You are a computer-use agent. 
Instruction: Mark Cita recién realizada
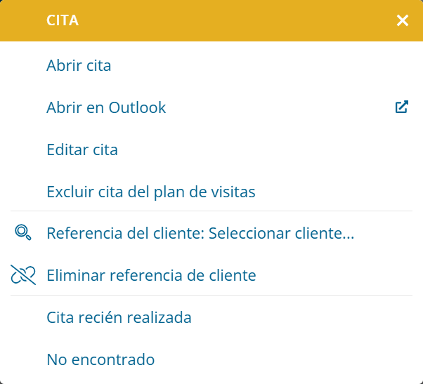click(x=211, y=317)
